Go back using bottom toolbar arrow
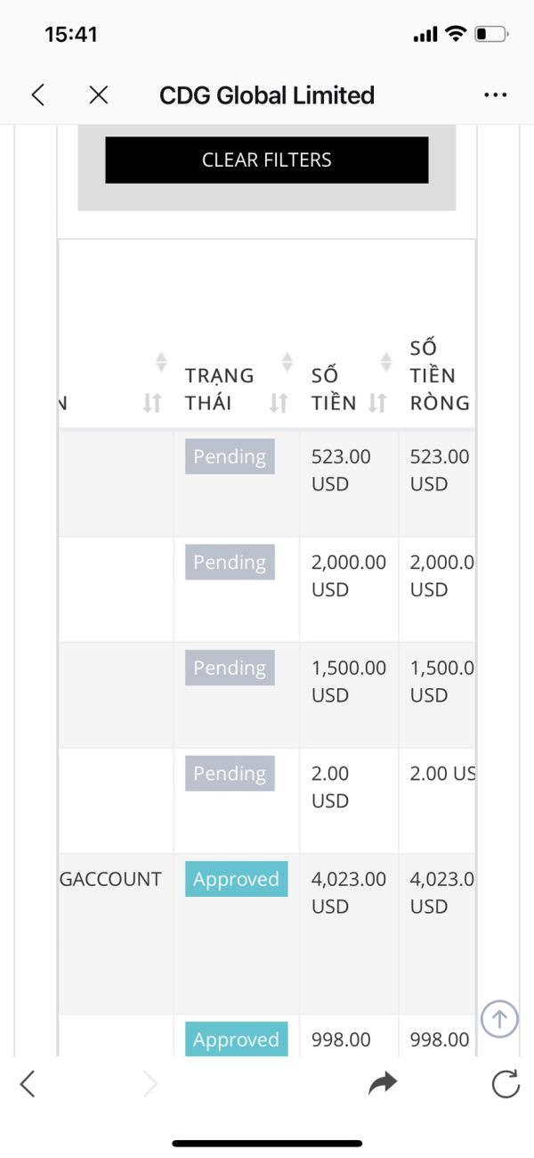This screenshot has height=1158, width=534. [28, 1083]
